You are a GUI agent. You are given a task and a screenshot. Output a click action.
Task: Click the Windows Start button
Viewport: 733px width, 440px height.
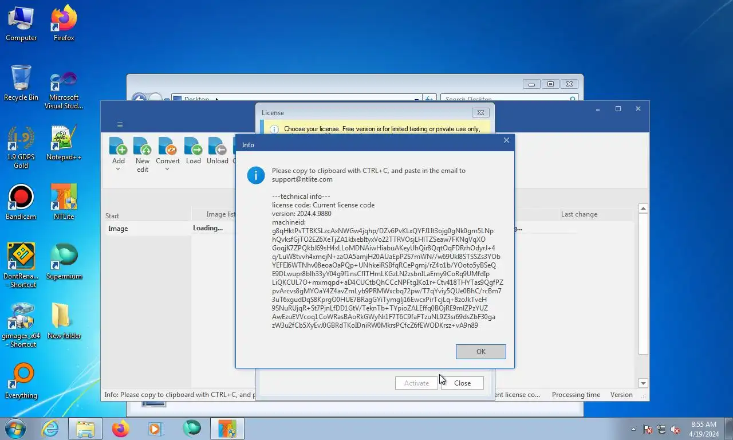coord(15,429)
